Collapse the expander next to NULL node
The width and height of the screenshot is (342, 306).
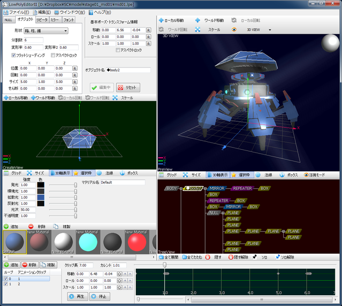[x=223, y=213]
